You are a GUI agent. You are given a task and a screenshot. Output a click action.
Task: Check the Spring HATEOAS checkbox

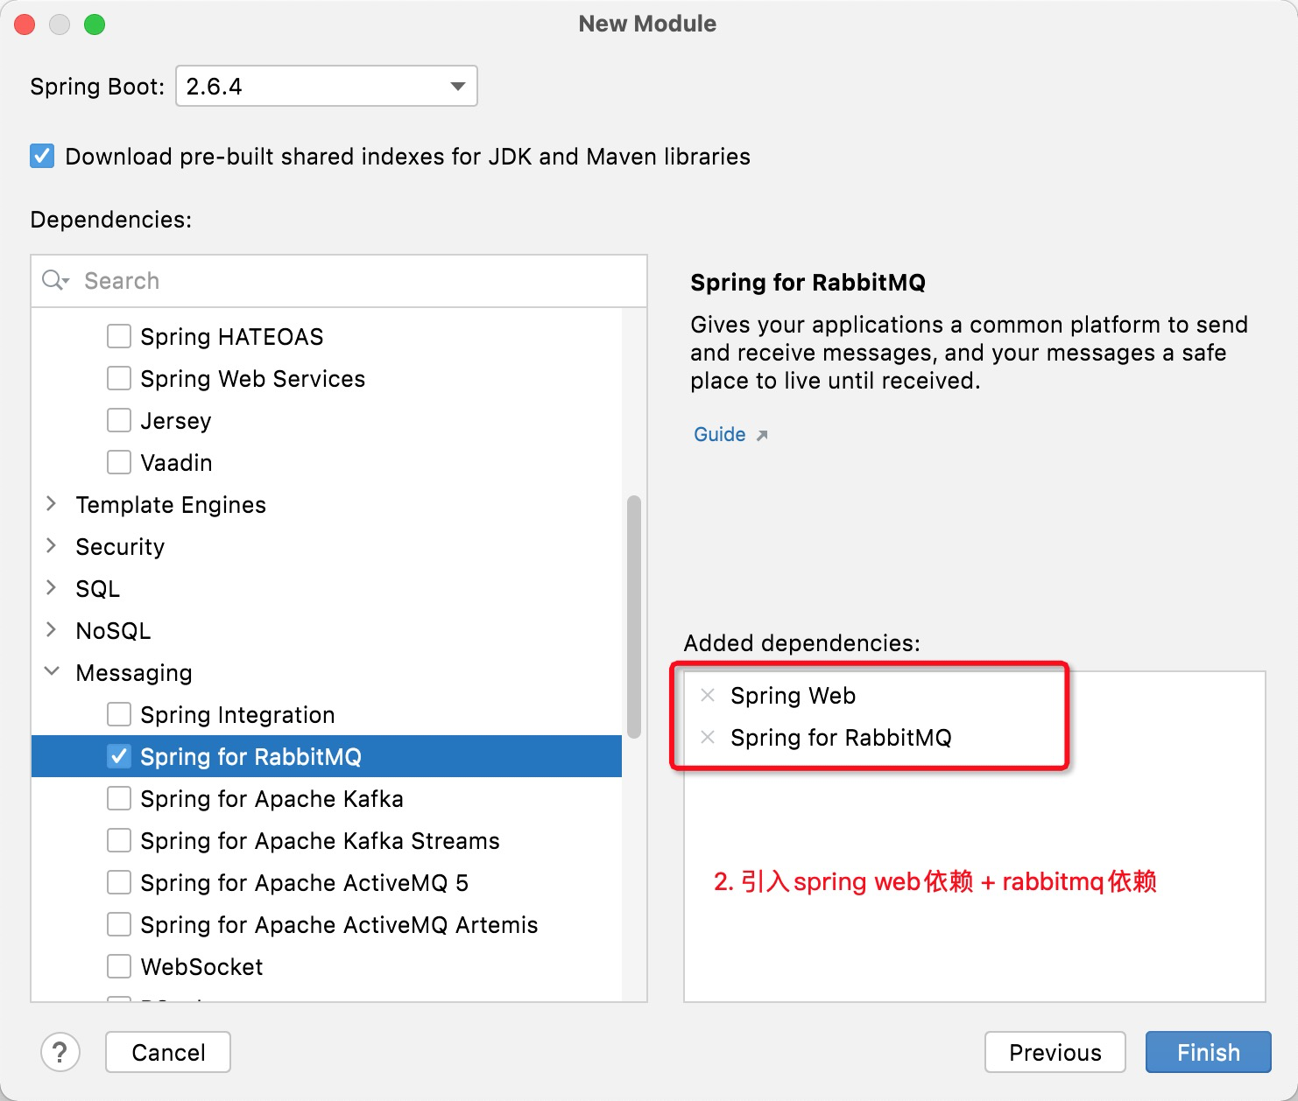click(119, 336)
